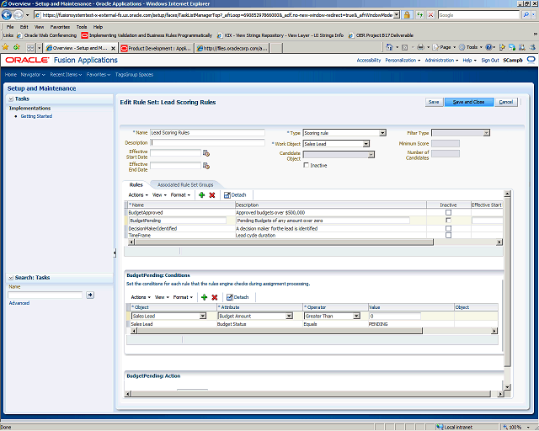Add a condition with the Conditions green plus icon

204,297
